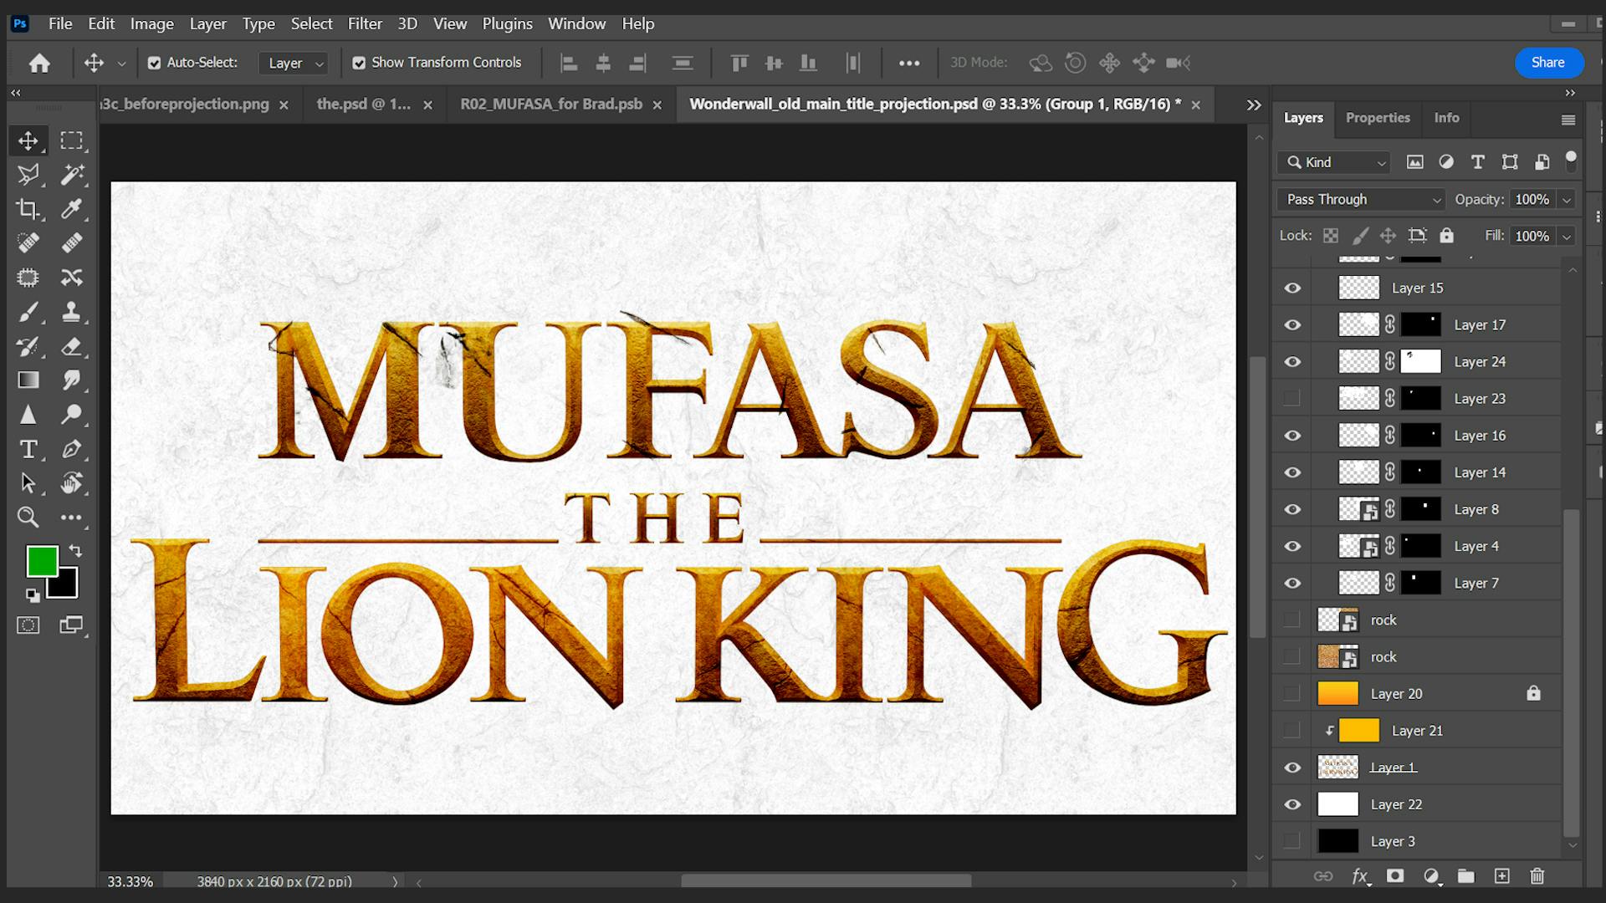
Task: Click zoom percentage field 33.33%
Action: tap(130, 881)
